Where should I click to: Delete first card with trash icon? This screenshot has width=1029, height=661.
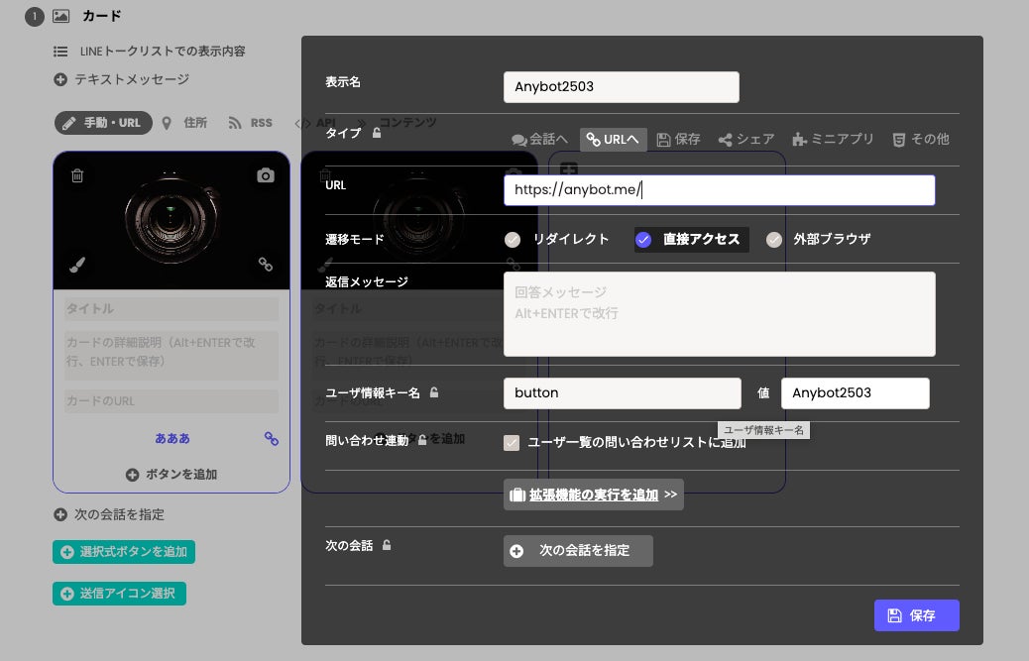point(77,175)
